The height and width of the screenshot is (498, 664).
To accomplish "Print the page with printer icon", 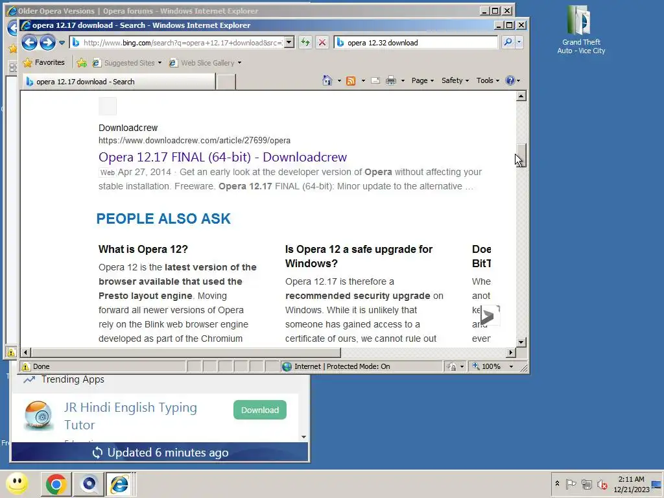I will (x=391, y=80).
